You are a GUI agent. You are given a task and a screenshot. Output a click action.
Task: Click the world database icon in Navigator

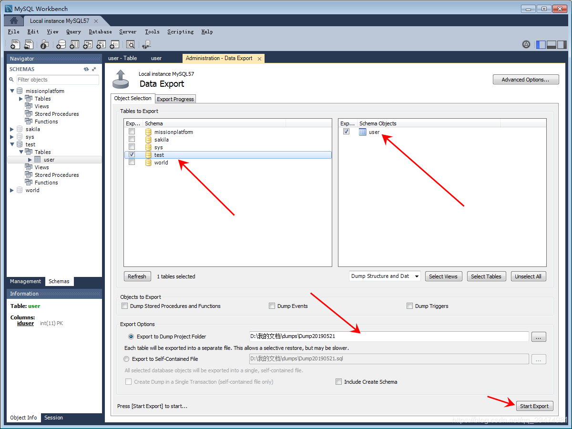[x=20, y=190]
